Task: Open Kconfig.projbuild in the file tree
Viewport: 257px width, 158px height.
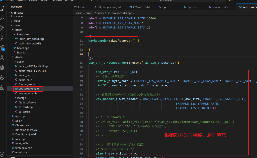Action: click(25, 134)
